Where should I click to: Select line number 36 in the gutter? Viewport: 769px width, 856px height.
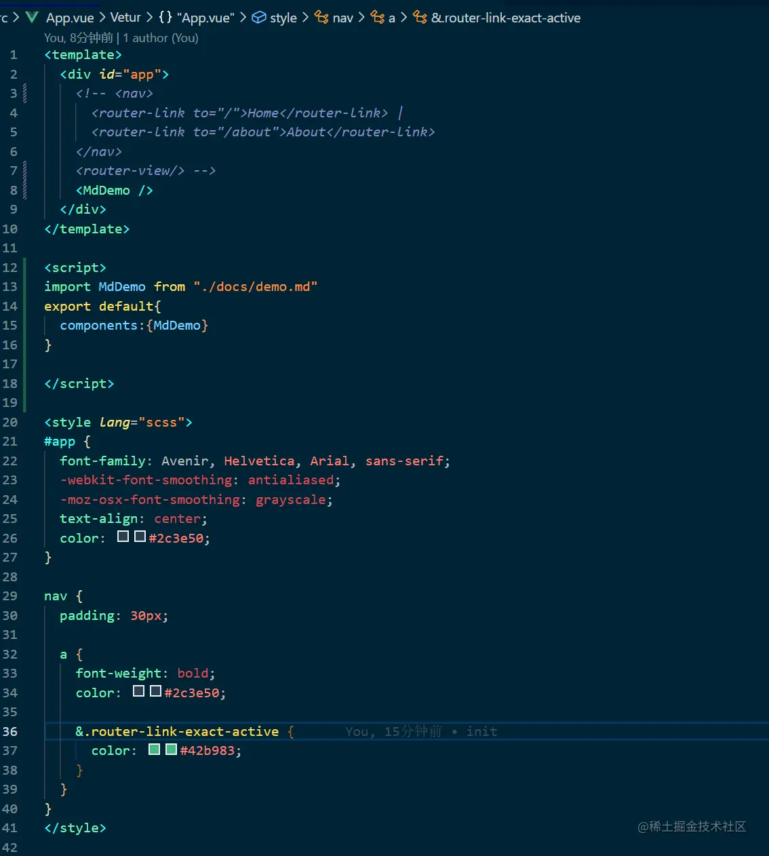[9, 731]
